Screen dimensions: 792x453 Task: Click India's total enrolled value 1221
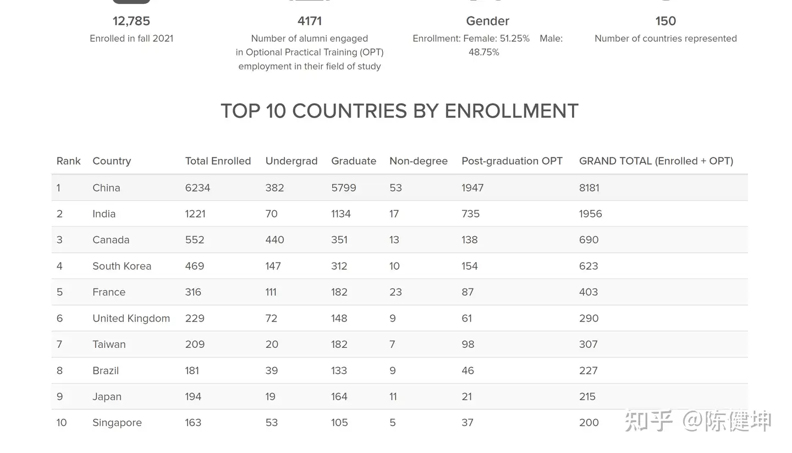pyautogui.click(x=195, y=214)
